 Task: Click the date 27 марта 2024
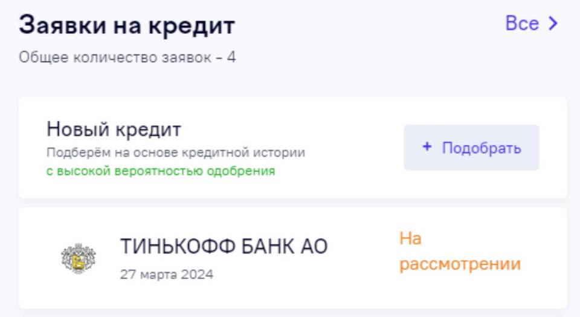[x=167, y=275]
